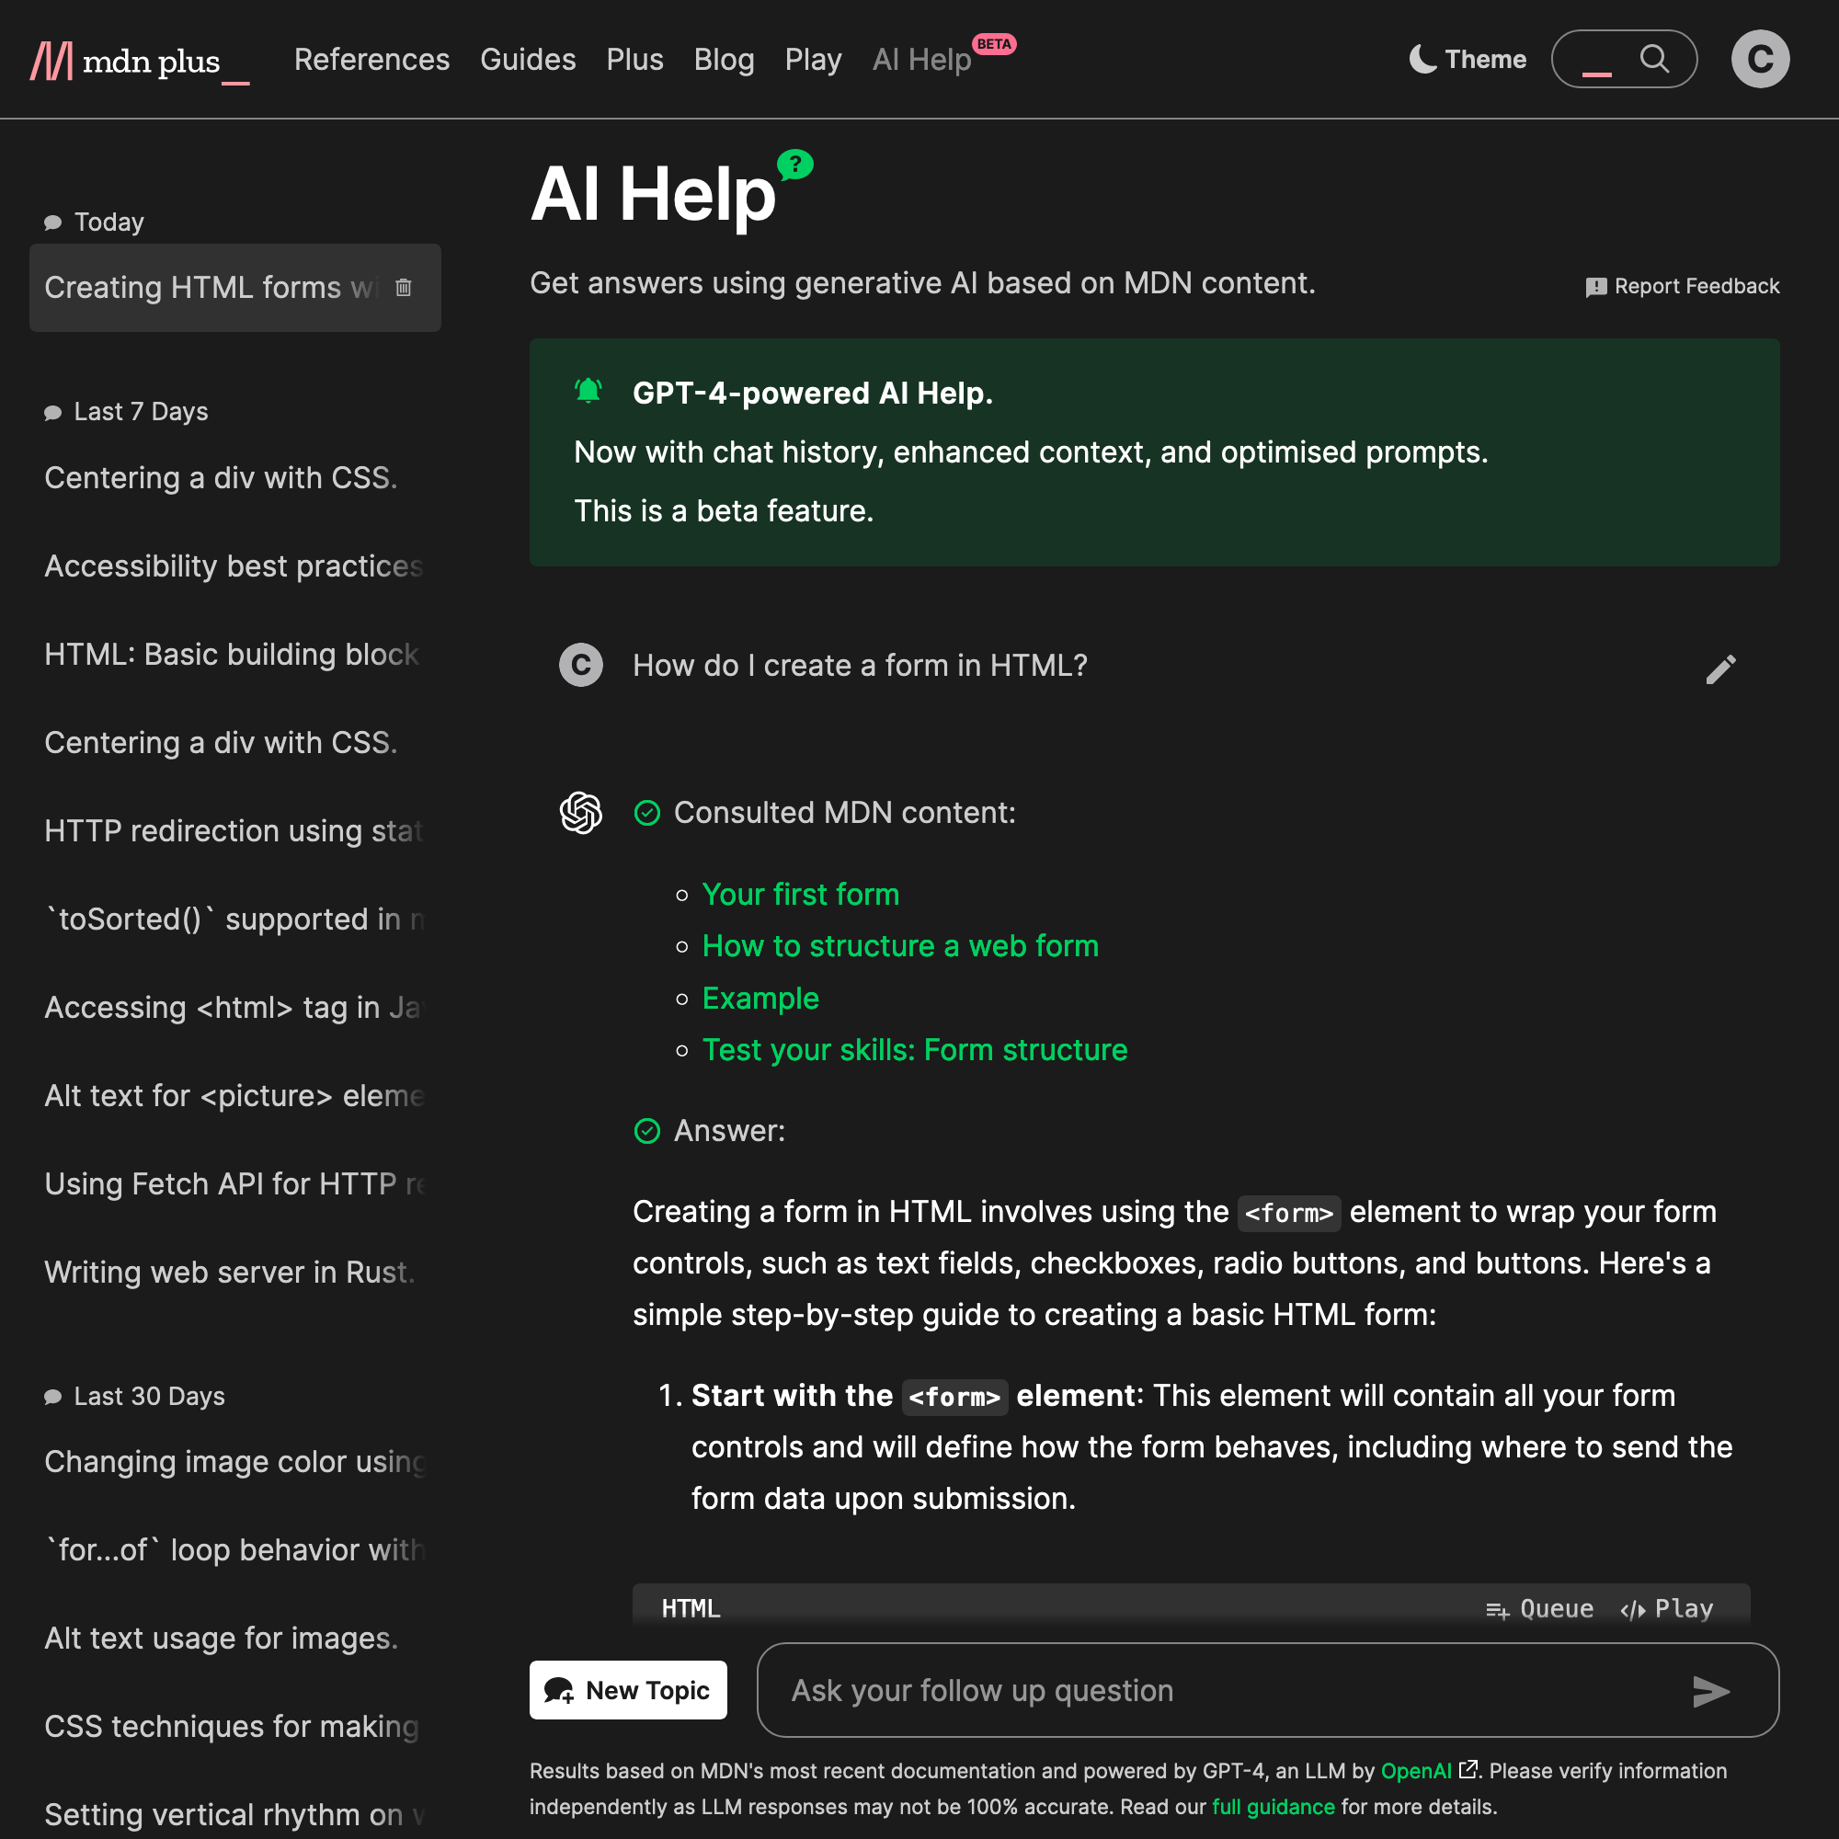Click the green question mark help badge

click(x=794, y=166)
